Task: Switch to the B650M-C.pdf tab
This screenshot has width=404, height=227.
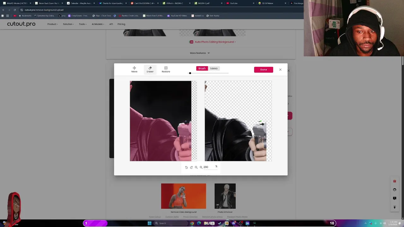Action: [x=208, y=3]
